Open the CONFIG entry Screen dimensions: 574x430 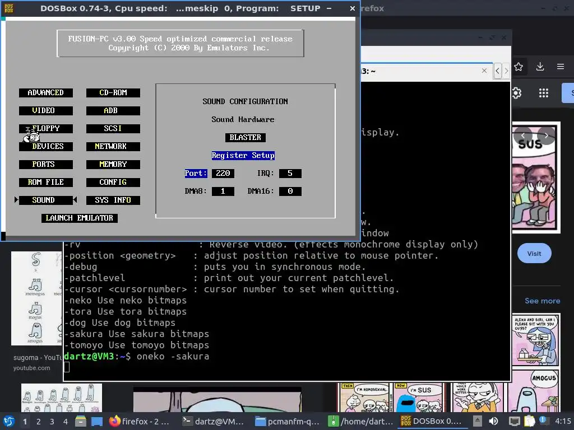[113, 183]
